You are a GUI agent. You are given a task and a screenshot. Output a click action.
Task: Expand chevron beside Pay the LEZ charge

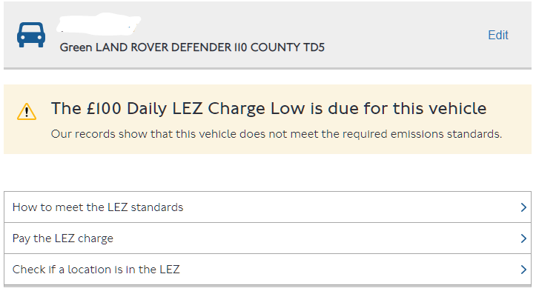point(523,238)
